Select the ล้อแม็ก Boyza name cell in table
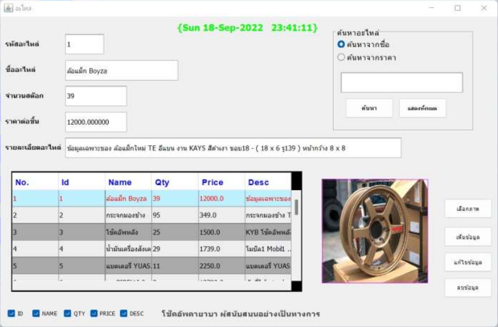The width and height of the screenshot is (498, 327). coord(129,199)
